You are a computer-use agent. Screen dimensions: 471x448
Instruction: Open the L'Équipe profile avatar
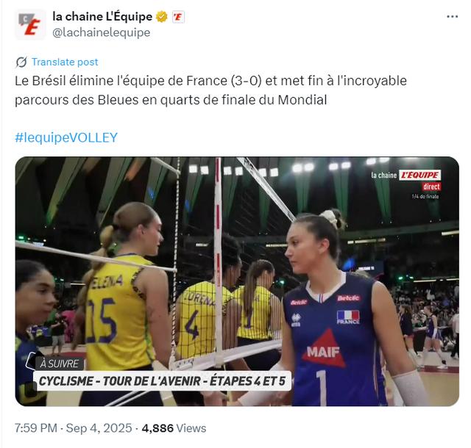[x=30, y=24]
